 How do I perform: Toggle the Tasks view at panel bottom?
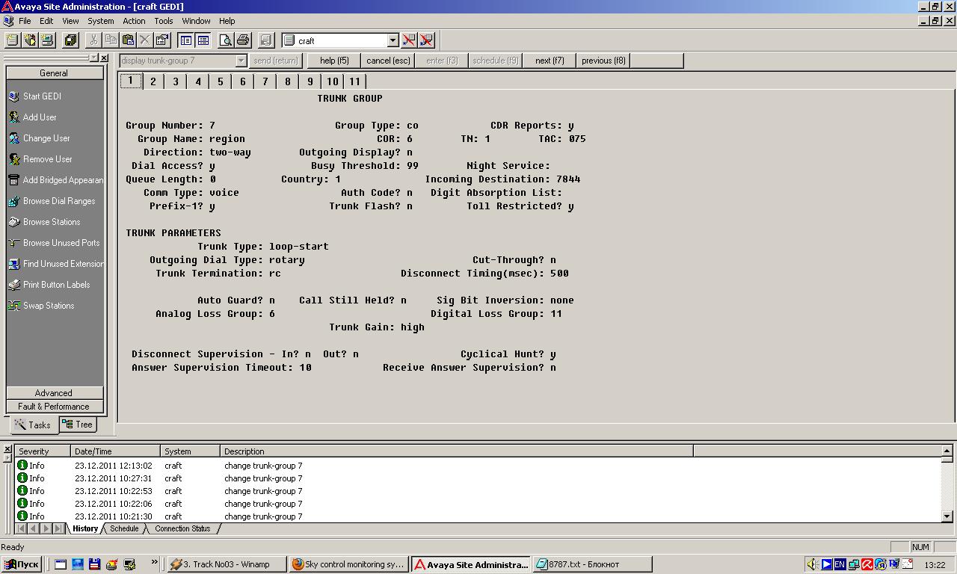33,425
